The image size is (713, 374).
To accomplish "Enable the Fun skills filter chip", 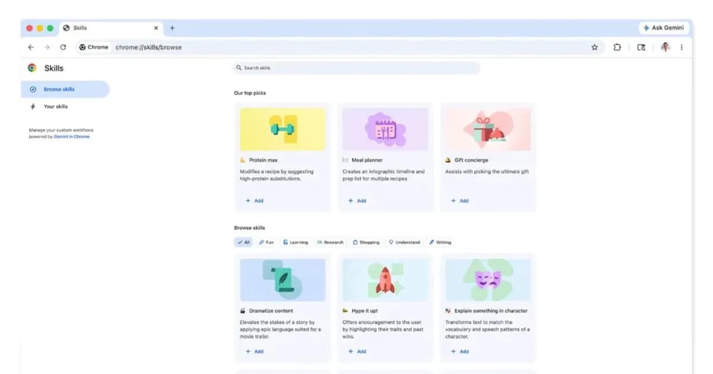I will pos(266,242).
